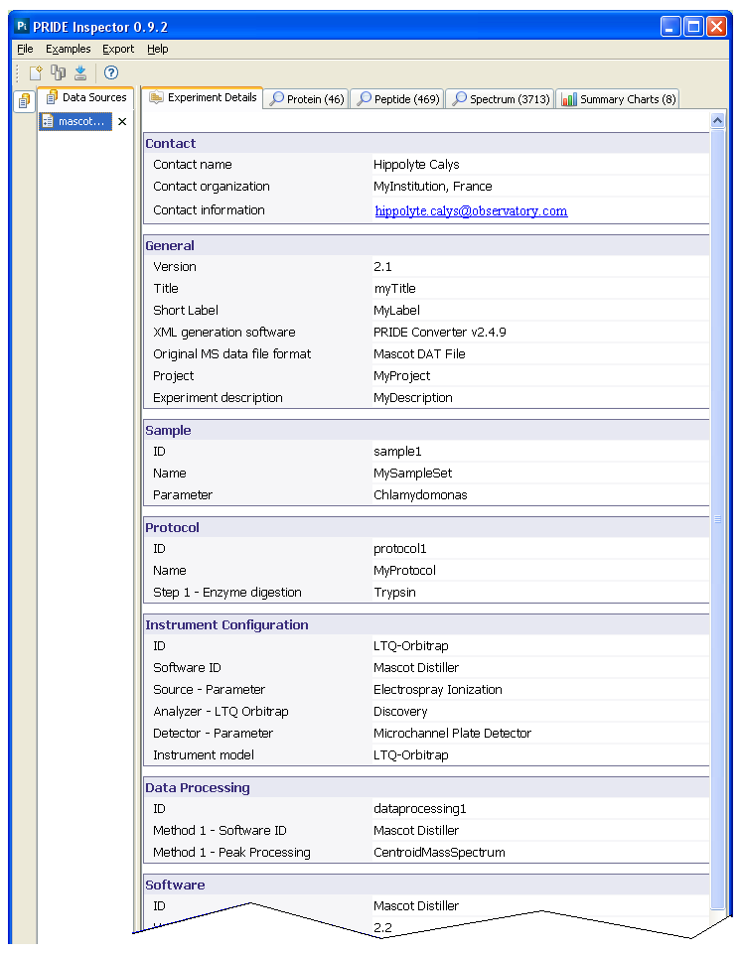Close the mascot data source
Viewport: 741px width, 953px height.
pyautogui.click(x=122, y=122)
